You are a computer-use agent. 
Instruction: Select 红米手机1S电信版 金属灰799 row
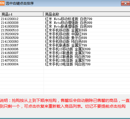point(65,60)
